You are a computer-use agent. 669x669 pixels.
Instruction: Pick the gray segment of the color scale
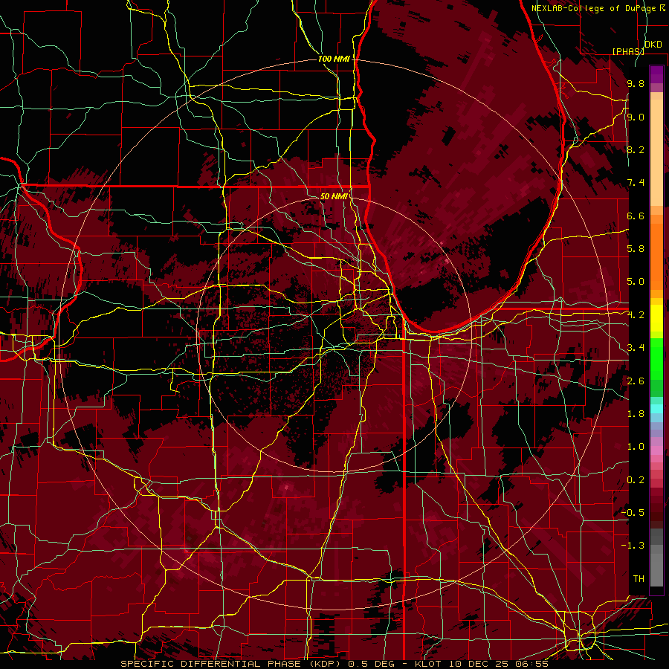656,559
